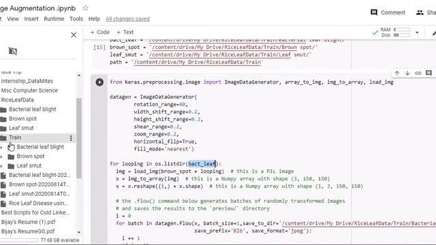Add a new Text cell
This screenshot has height=245, width=436.
[x=125, y=32]
